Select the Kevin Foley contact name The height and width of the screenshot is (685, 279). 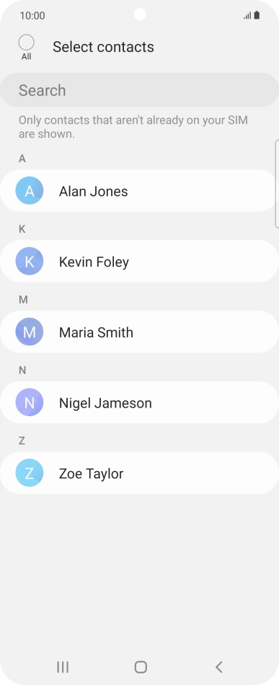(x=94, y=262)
